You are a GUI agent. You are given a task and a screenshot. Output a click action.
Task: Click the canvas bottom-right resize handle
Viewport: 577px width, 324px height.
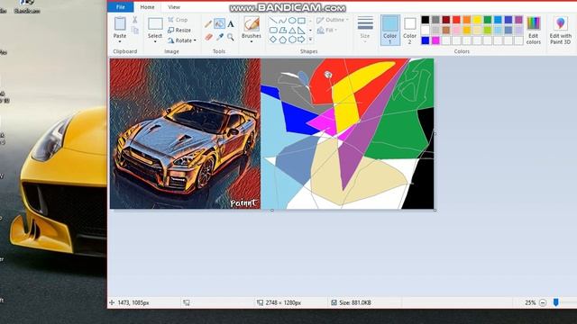(435, 210)
